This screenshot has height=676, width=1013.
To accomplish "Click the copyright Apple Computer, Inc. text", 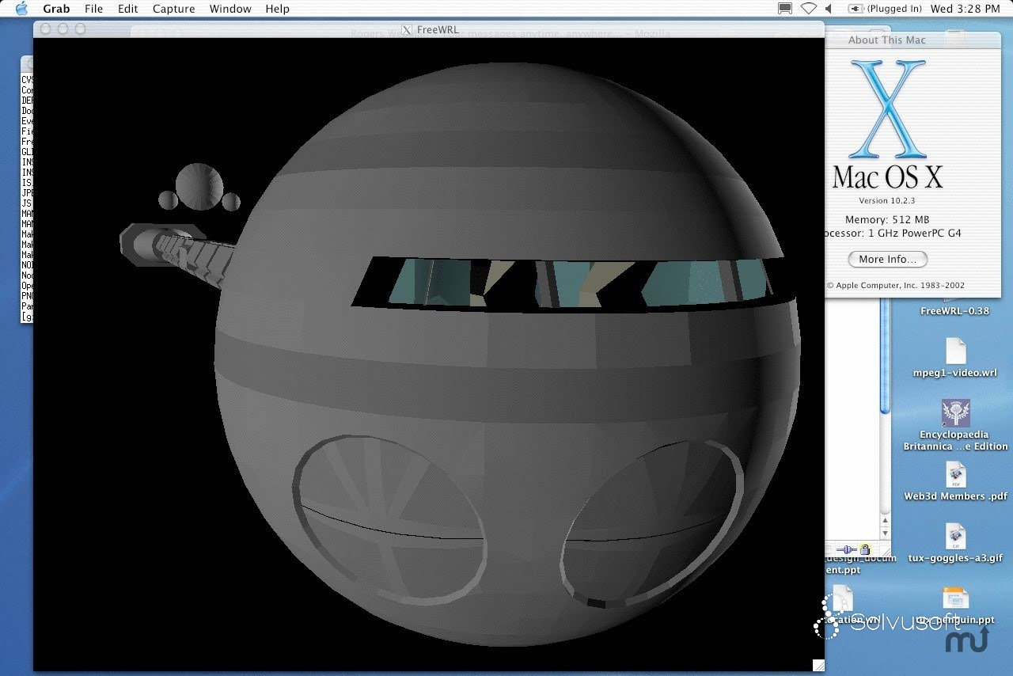I will 896,286.
